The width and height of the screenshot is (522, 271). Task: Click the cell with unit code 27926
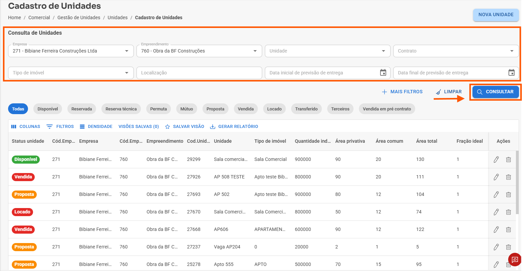pos(194,177)
